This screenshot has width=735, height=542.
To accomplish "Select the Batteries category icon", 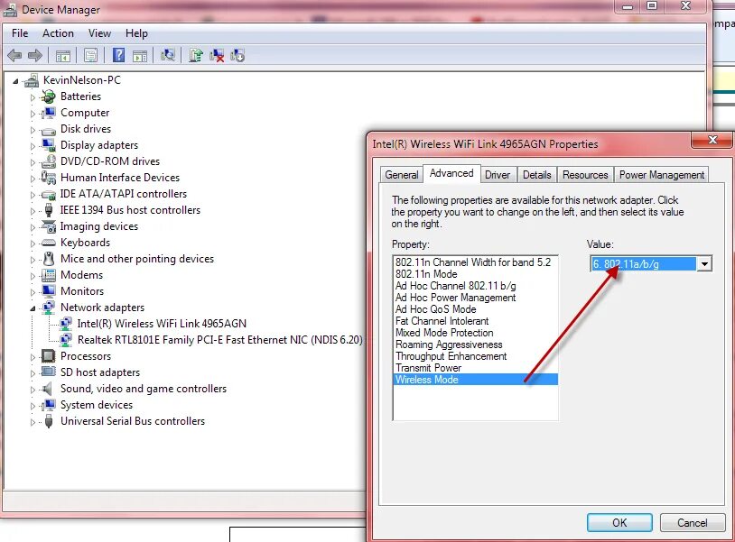I will [x=48, y=96].
